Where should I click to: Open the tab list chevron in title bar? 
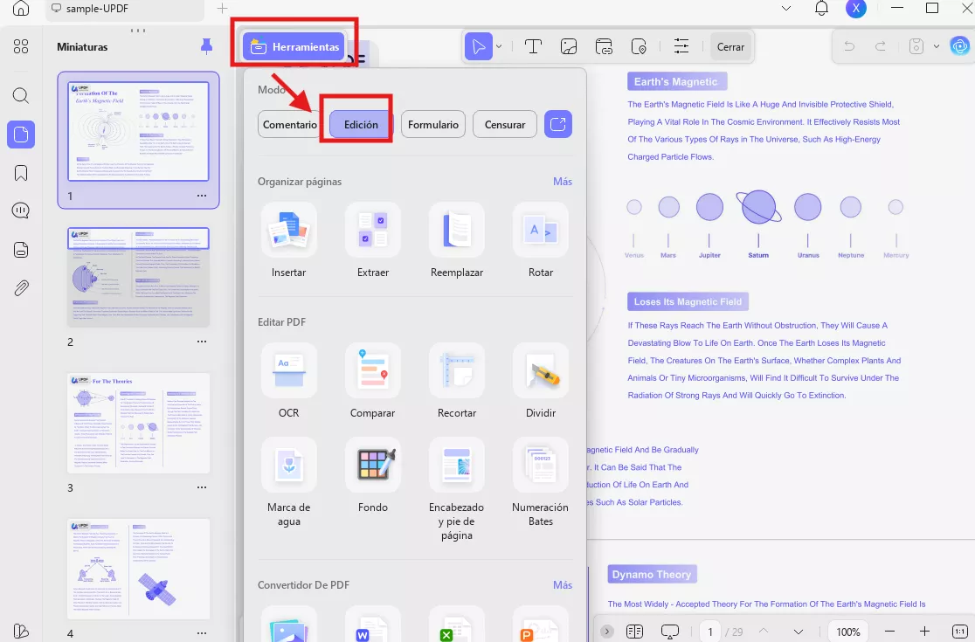click(786, 9)
